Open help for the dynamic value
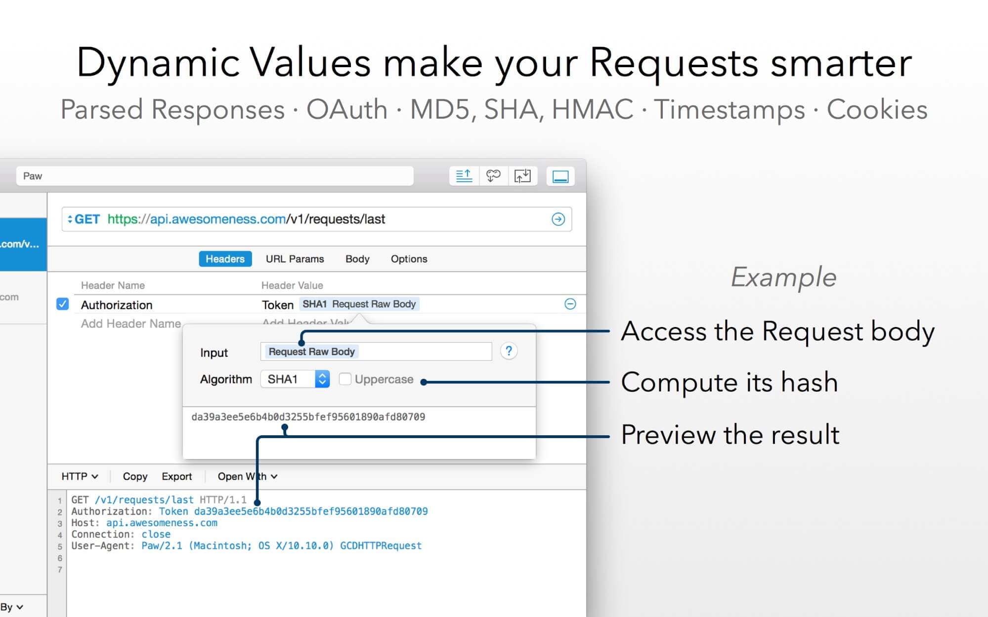The width and height of the screenshot is (988, 617). pyautogui.click(x=509, y=351)
